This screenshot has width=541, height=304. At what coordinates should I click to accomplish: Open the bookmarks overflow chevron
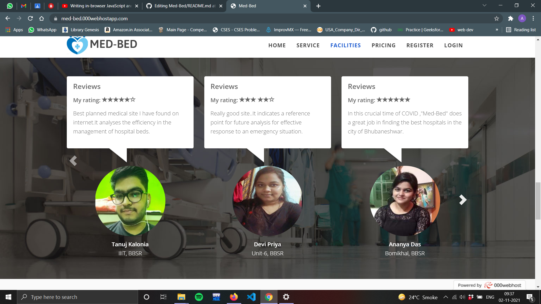pos(497,30)
